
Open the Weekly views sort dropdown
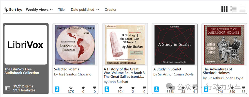pyautogui.click(x=39, y=10)
